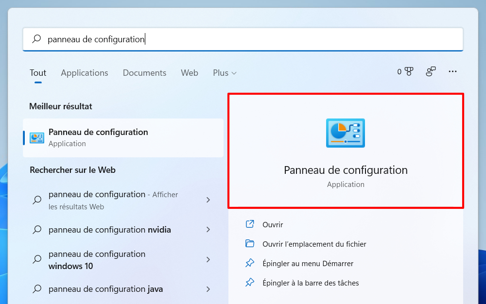Select suggestion panneau de configuration nvidia
This screenshot has height=304, width=486.
[123, 230]
